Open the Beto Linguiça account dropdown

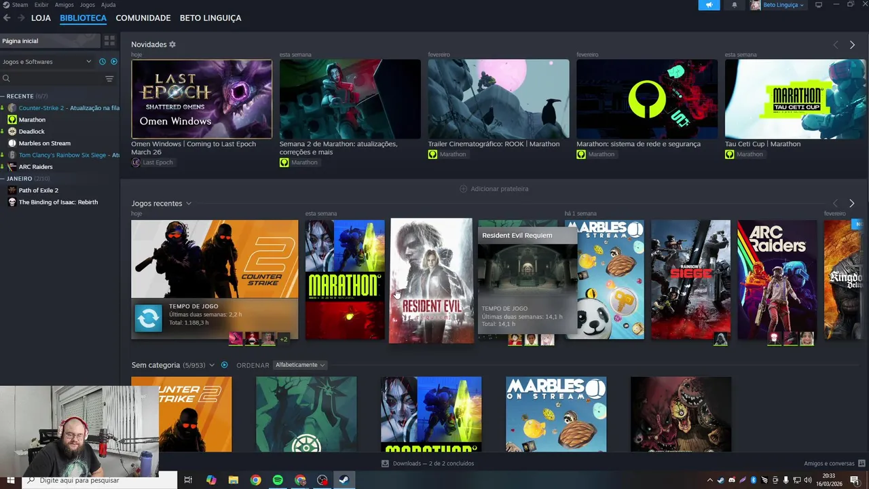tap(777, 5)
